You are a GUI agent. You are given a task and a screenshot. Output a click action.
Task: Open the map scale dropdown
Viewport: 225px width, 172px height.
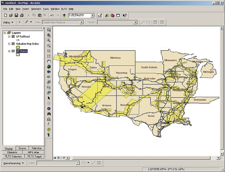[x=92, y=15]
